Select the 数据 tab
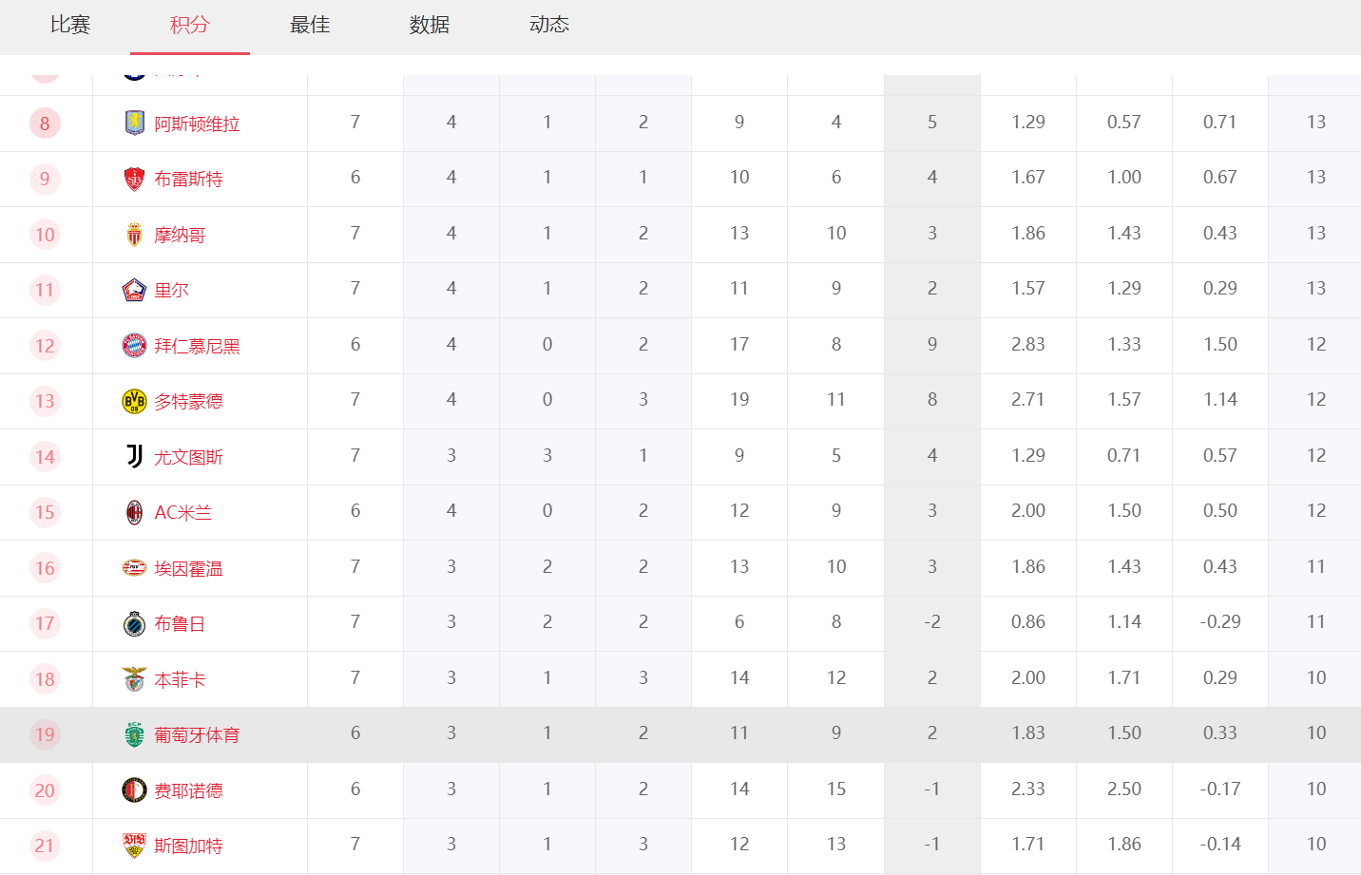Viewport: 1361px width, 875px height. click(x=430, y=25)
